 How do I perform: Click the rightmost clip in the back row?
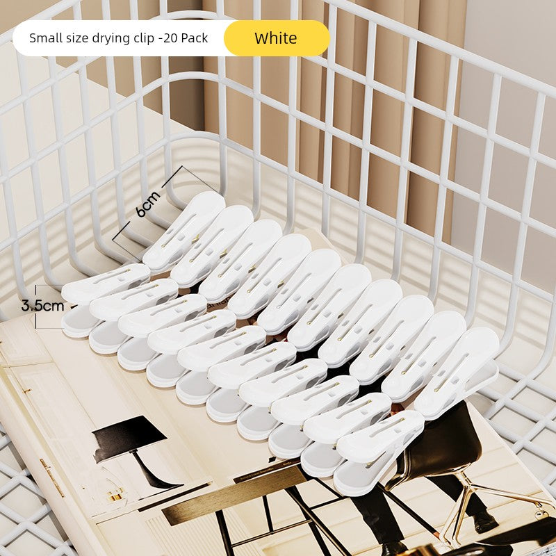(x=457, y=373)
